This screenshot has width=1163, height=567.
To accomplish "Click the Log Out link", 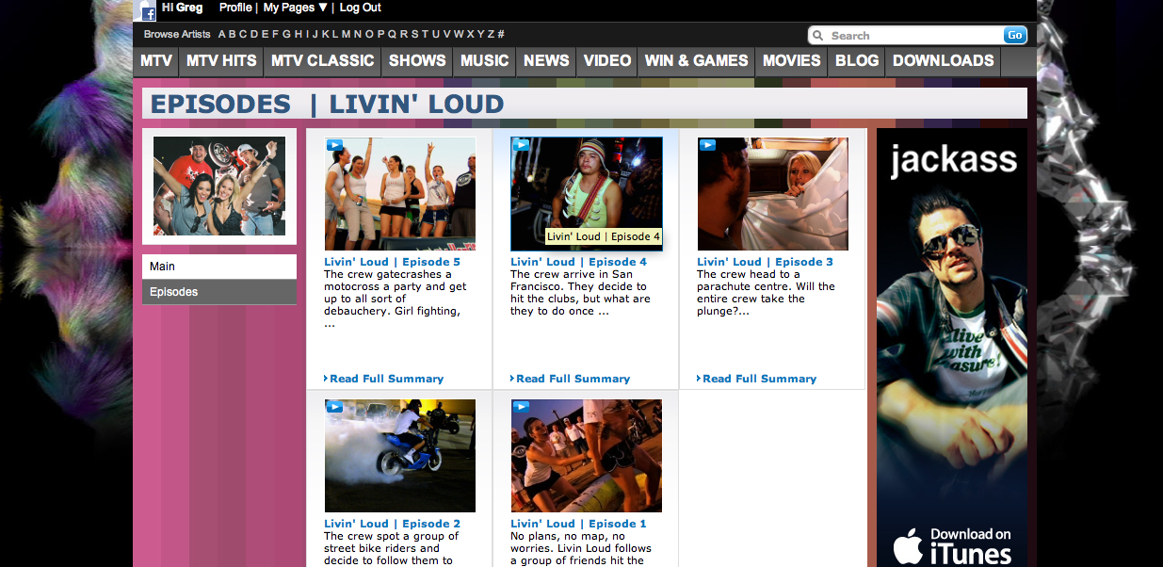I will (360, 8).
